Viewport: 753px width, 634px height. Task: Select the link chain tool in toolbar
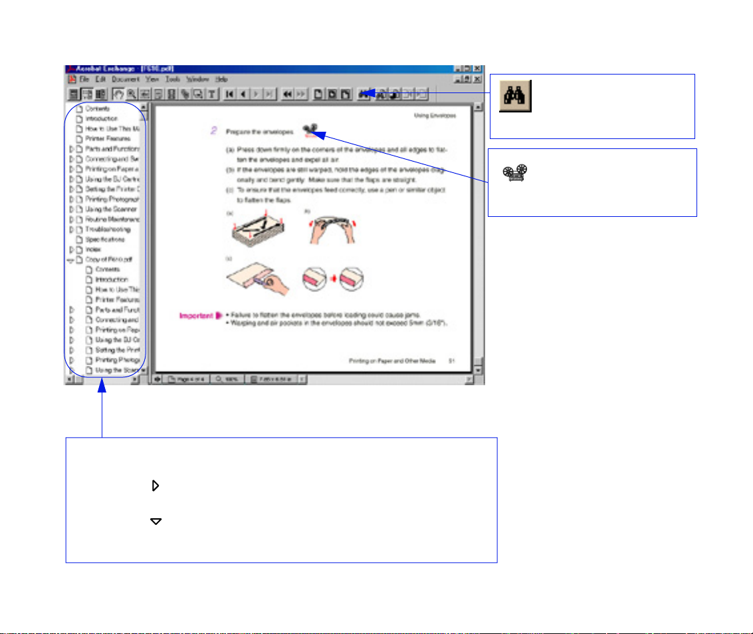(x=185, y=94)
